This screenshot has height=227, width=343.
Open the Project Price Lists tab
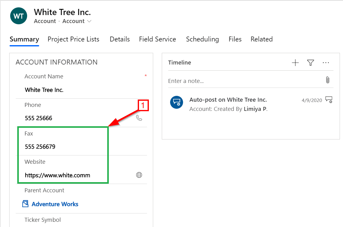73,39
